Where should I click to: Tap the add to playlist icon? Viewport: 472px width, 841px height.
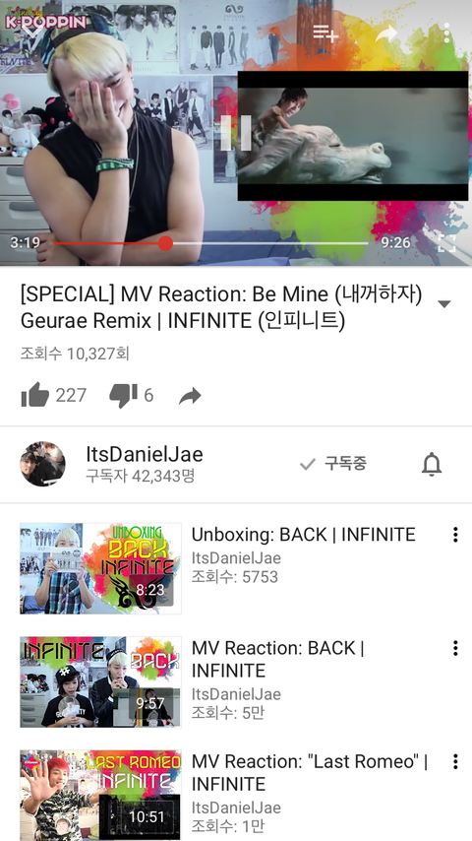[325, 33]
